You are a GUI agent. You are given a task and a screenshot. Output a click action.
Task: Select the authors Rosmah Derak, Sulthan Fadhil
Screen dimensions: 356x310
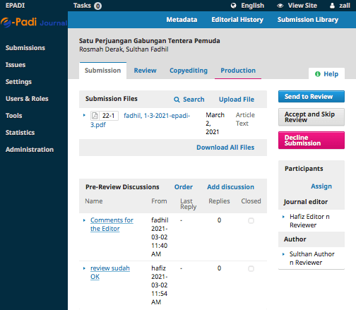click(124, 49)
